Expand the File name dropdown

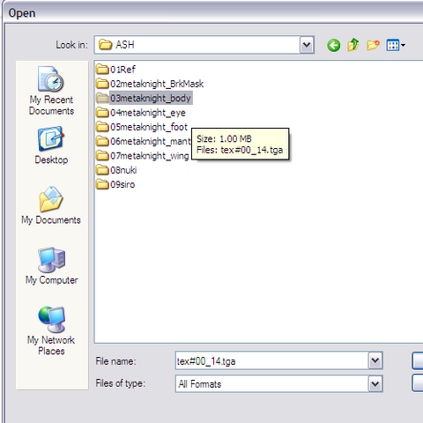(375, 360)
